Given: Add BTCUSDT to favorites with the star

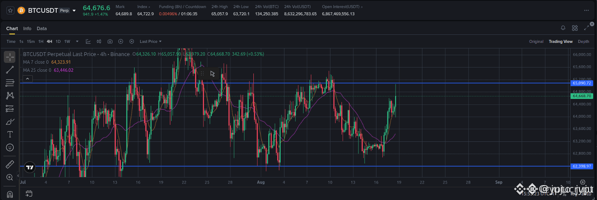Looking at the screenshot, I should pos(10,10).
